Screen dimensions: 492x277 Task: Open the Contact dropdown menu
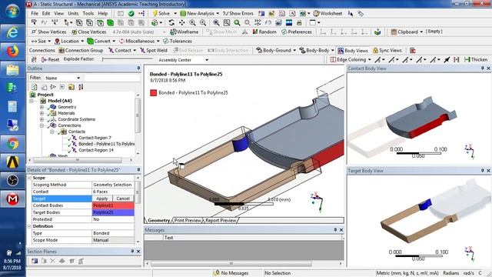coord(122,50)
